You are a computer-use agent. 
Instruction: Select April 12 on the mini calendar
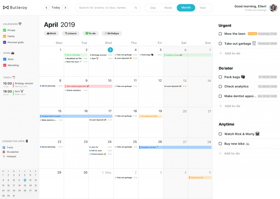coord(25,180)
